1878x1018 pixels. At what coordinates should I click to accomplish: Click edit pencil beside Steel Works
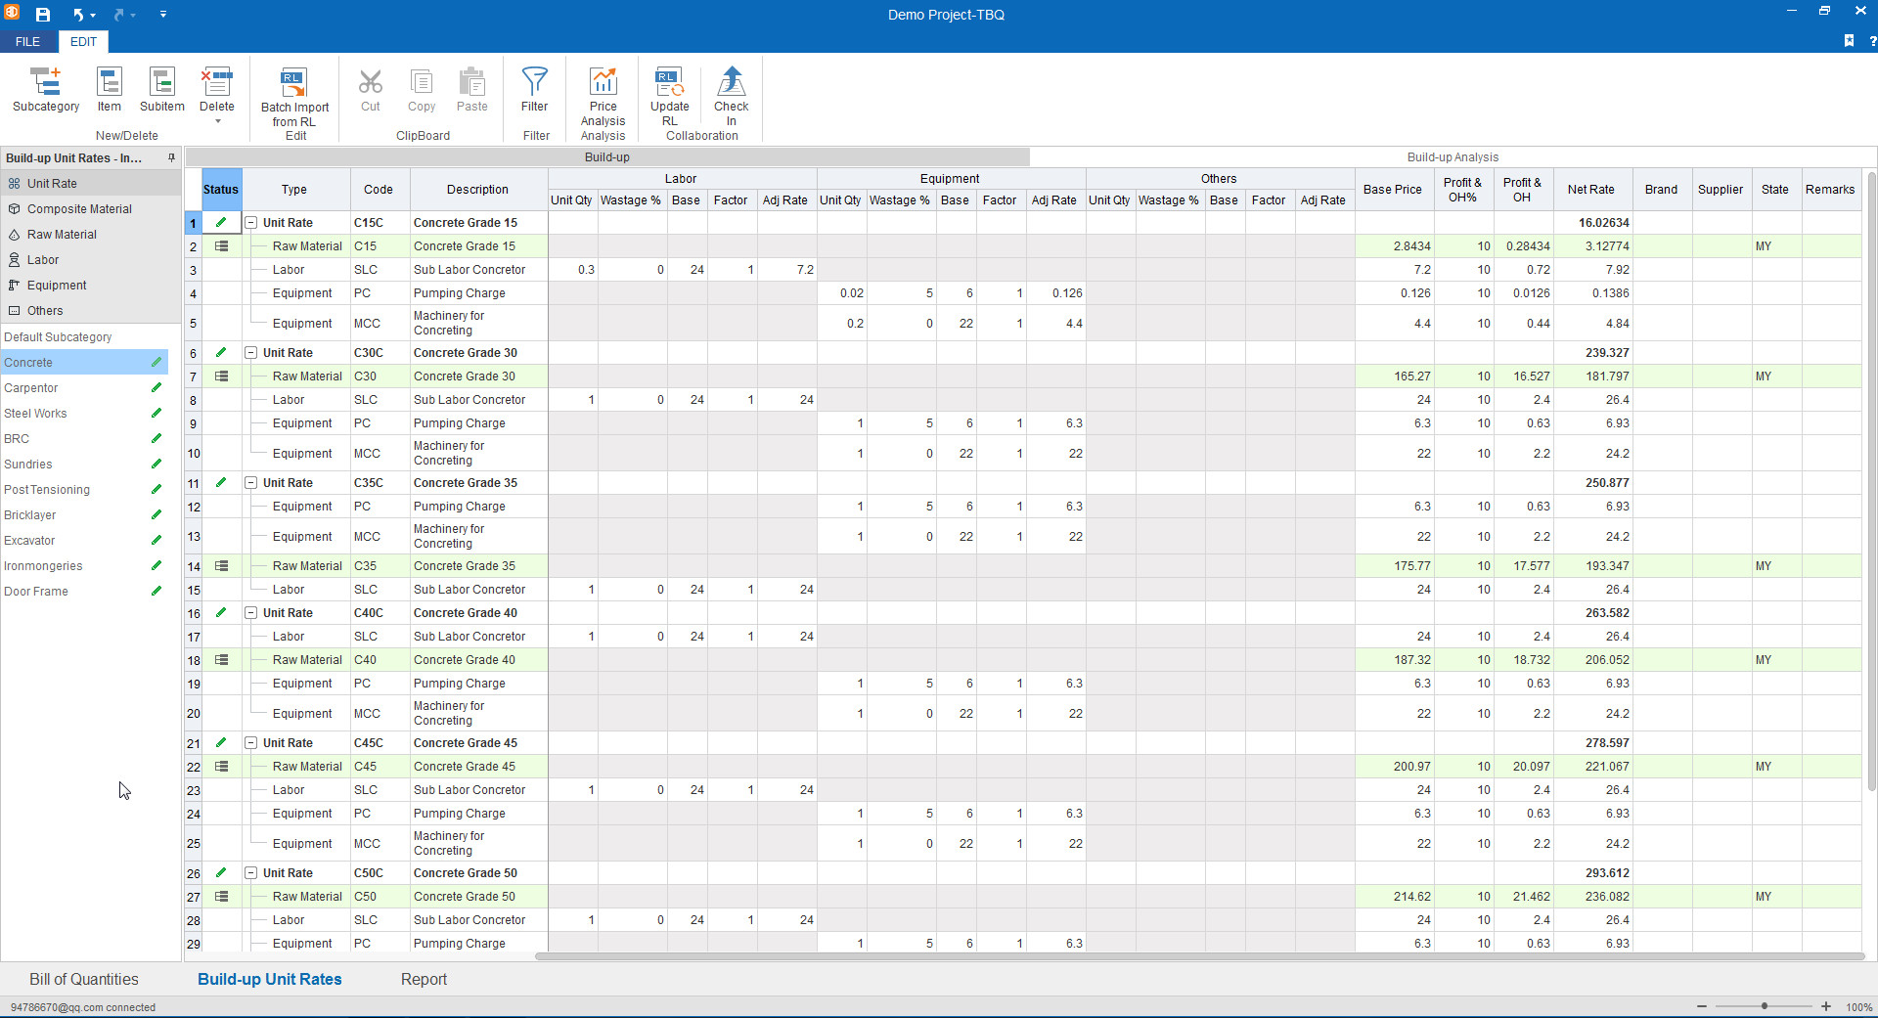[x=156, y=414]
